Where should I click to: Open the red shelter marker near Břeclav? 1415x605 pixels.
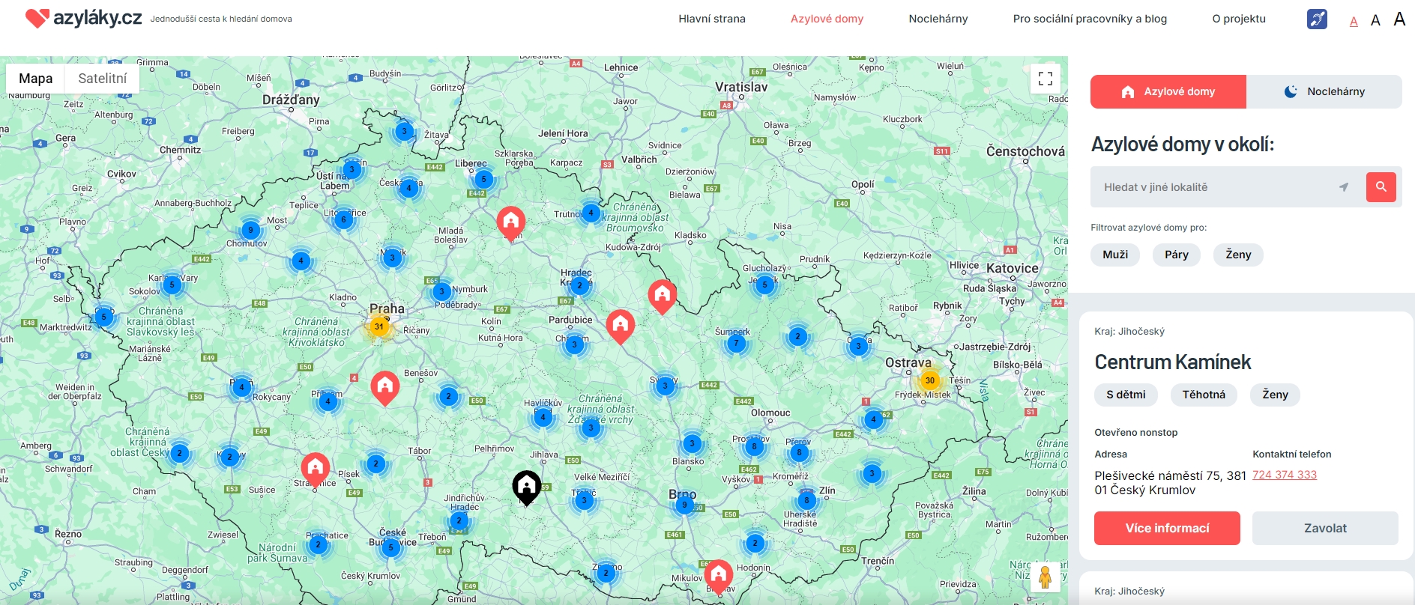point(718,577)
